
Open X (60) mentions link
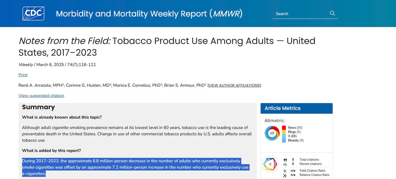(x=292, y=136)
